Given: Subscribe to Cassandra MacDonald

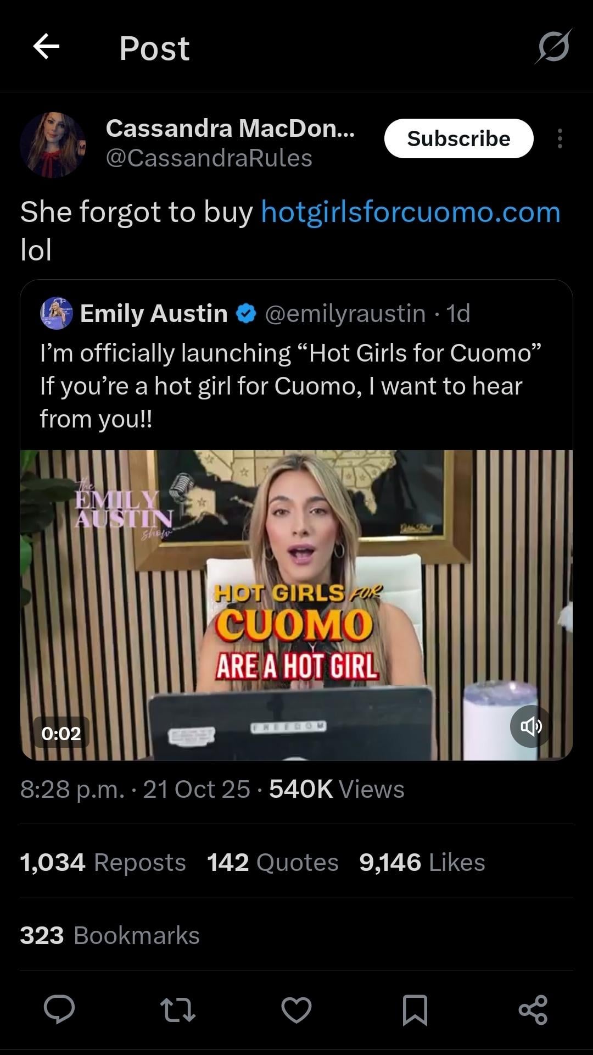Looking at the screenshot, I should pos(458,138).
